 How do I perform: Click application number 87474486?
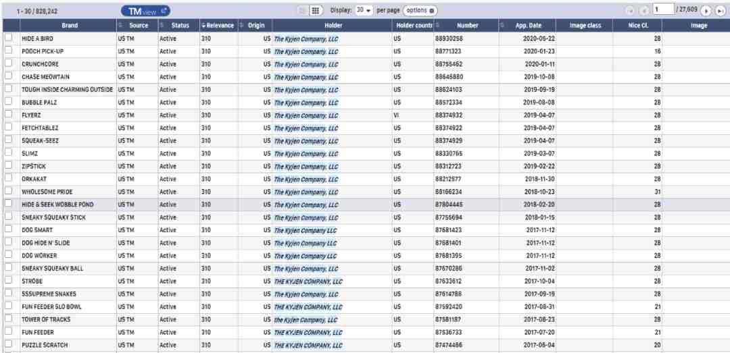coord(449,346)
